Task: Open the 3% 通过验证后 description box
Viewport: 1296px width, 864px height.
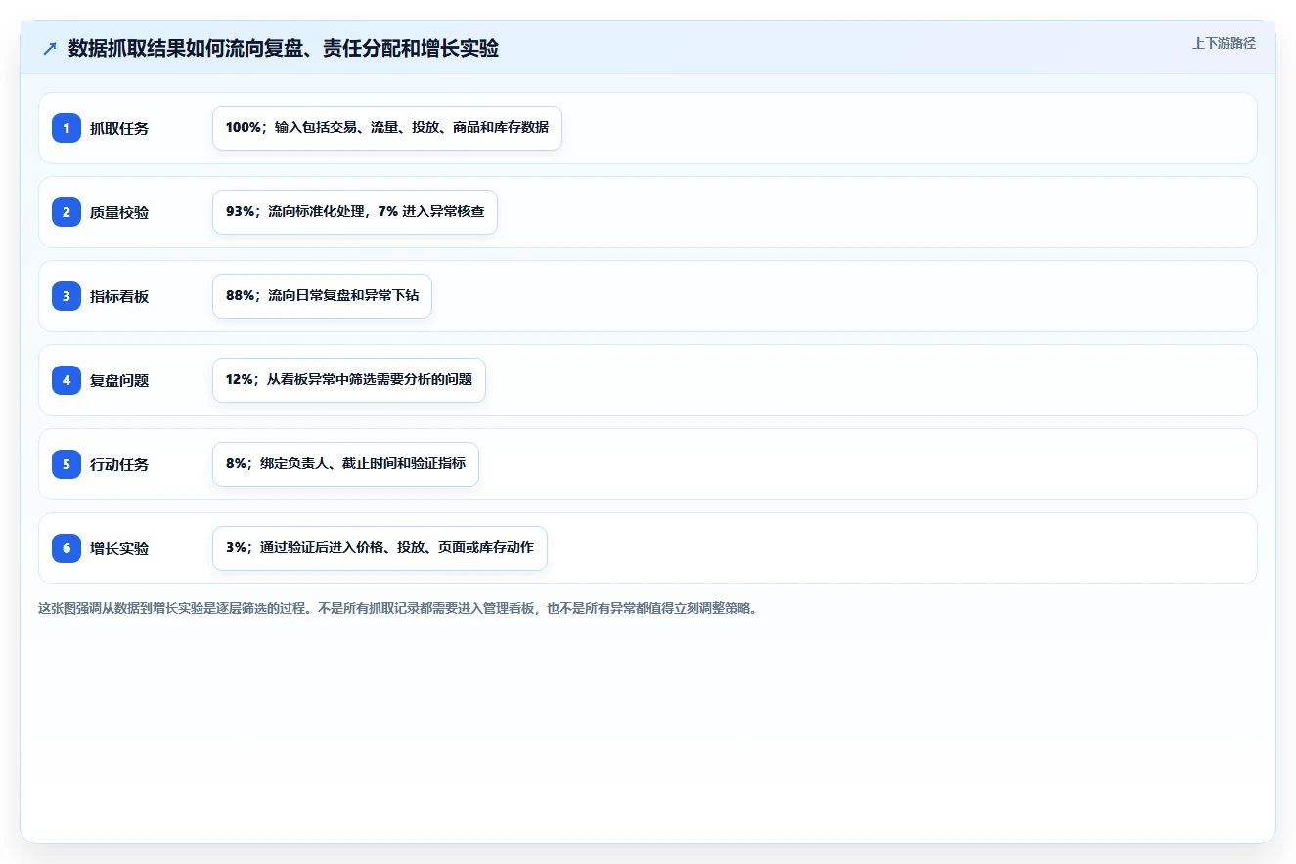Action: click(380, 548)
